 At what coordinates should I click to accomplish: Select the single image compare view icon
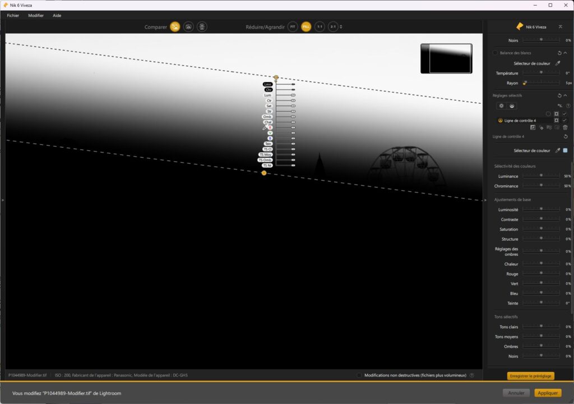coord(175,27)
